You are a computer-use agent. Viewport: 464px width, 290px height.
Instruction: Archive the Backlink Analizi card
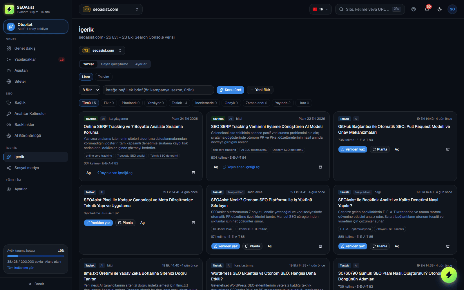pyautogui.click(x=448, y=246)
